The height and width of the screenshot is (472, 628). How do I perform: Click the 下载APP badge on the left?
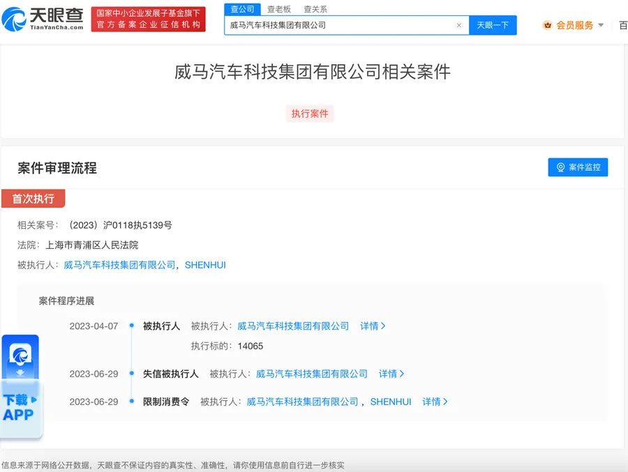20,408
